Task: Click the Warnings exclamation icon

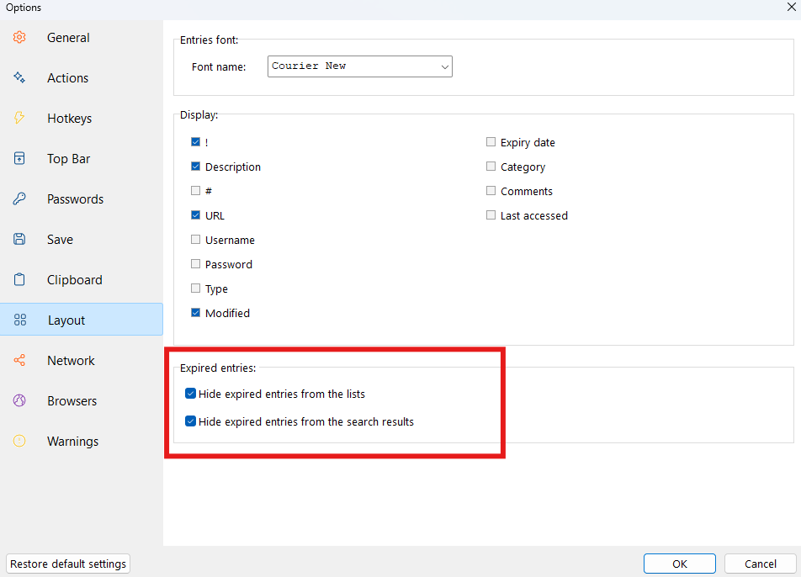Action: 19,441
